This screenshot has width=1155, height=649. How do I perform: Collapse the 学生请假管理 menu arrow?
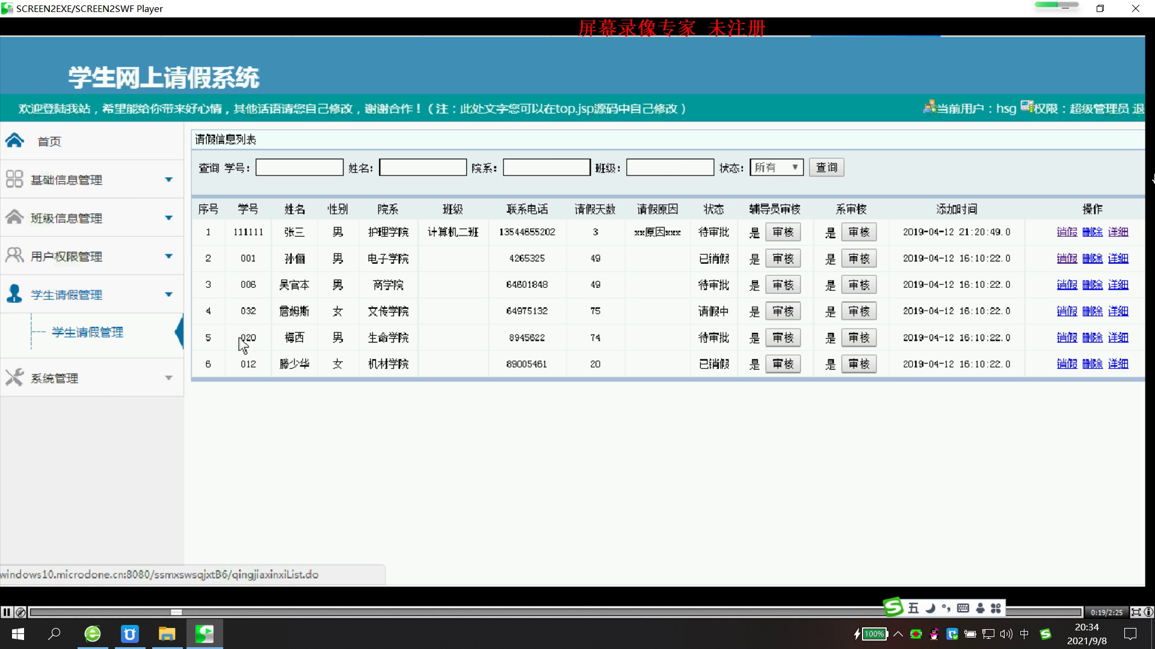tap(168, 294)
